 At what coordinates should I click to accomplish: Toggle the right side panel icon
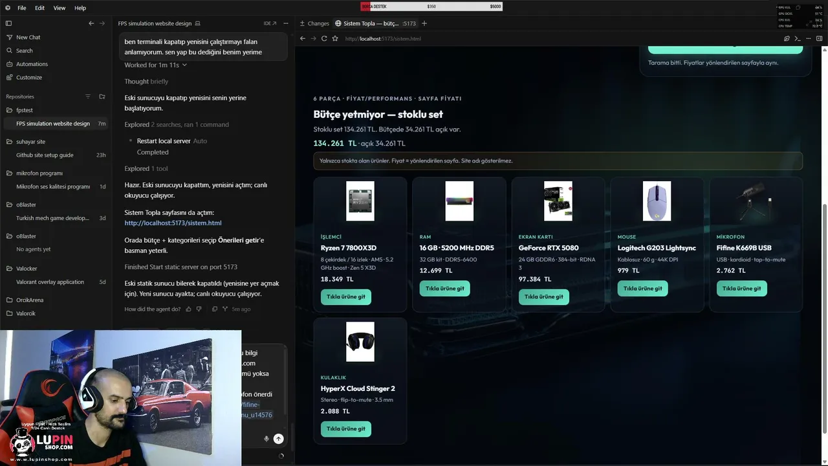click(x=819, y=38)
